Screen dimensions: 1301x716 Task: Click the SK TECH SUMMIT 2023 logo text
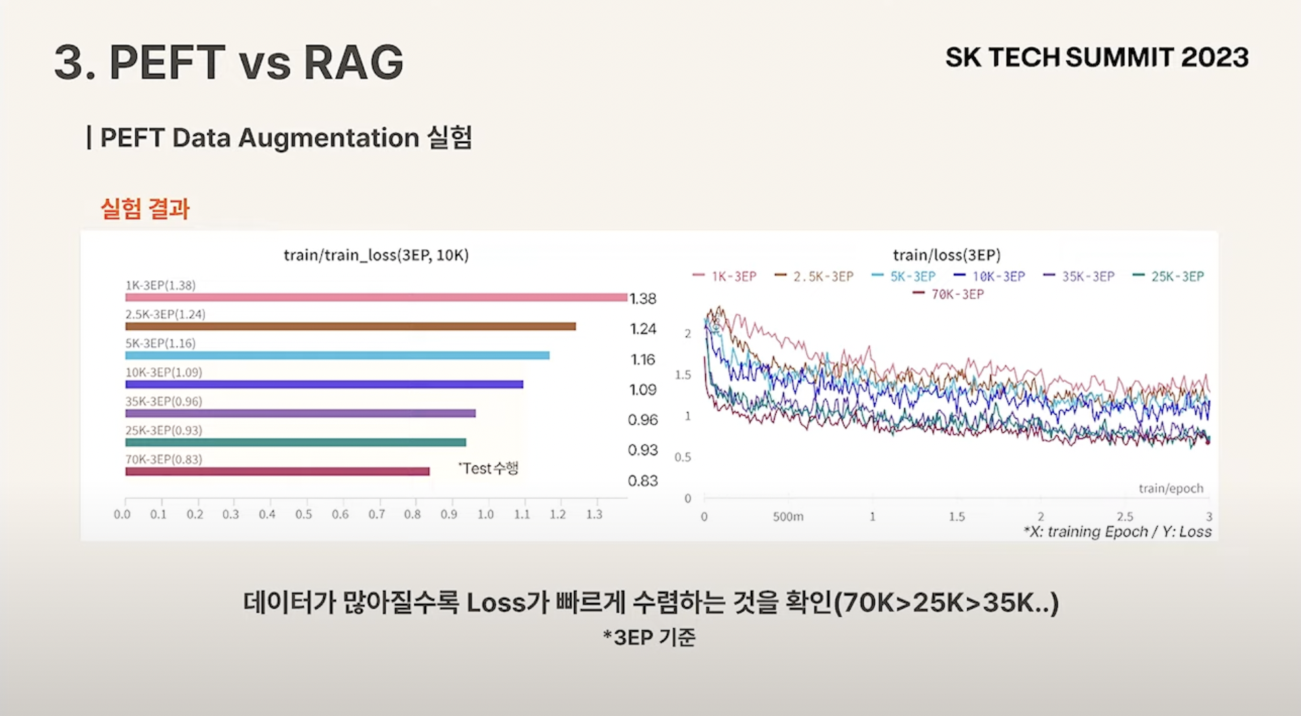1096,58
